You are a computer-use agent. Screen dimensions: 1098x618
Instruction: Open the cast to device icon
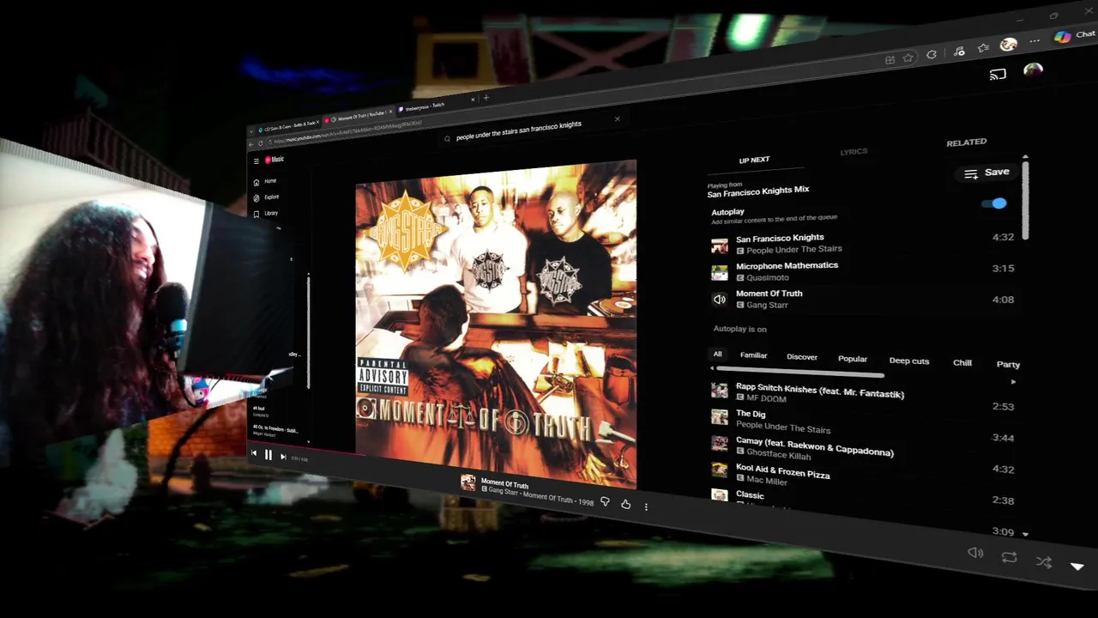998,75
